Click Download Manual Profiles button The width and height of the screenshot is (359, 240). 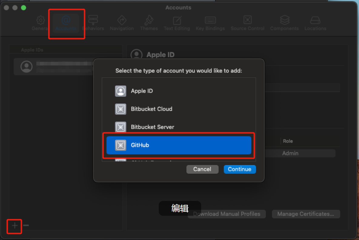227,214
